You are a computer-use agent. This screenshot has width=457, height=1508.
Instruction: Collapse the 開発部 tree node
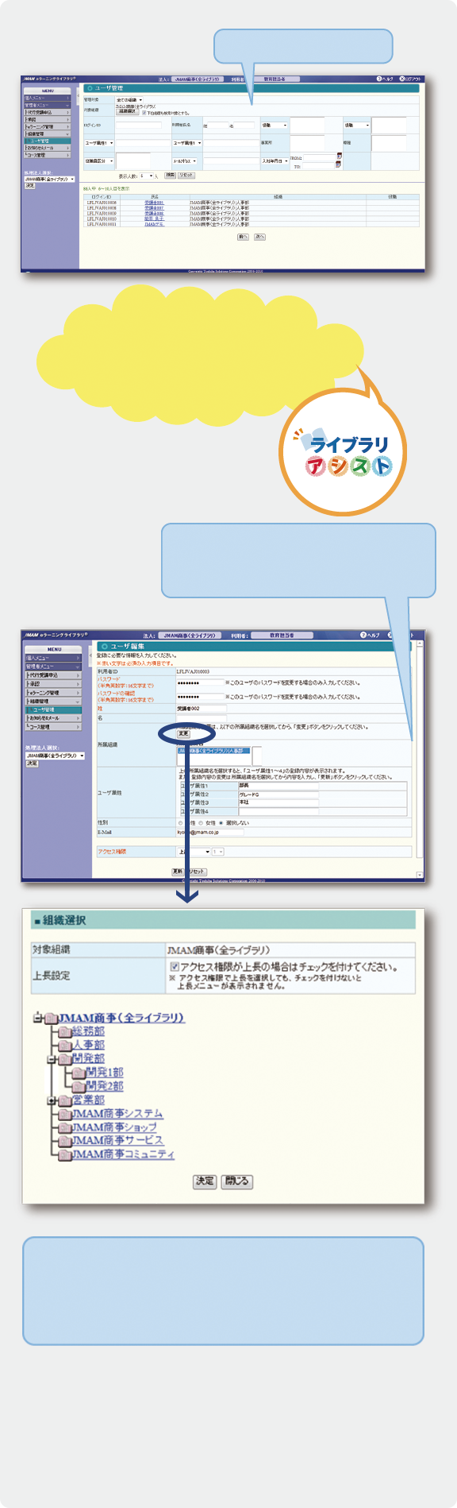(52, 1059)
